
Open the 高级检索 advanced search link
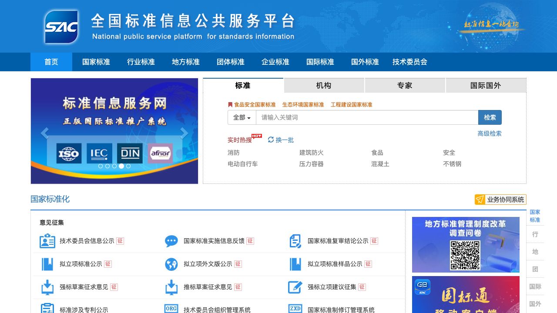coord(490,133)
